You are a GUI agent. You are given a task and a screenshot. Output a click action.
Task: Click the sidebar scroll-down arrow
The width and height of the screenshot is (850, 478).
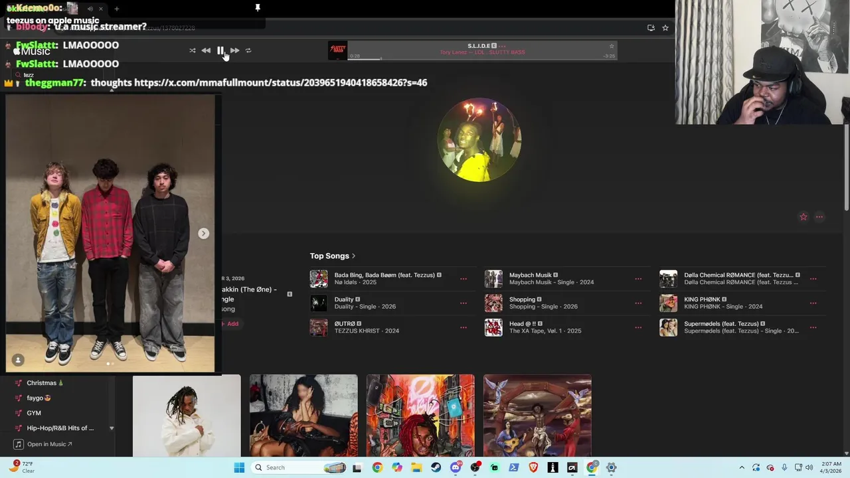112,428
